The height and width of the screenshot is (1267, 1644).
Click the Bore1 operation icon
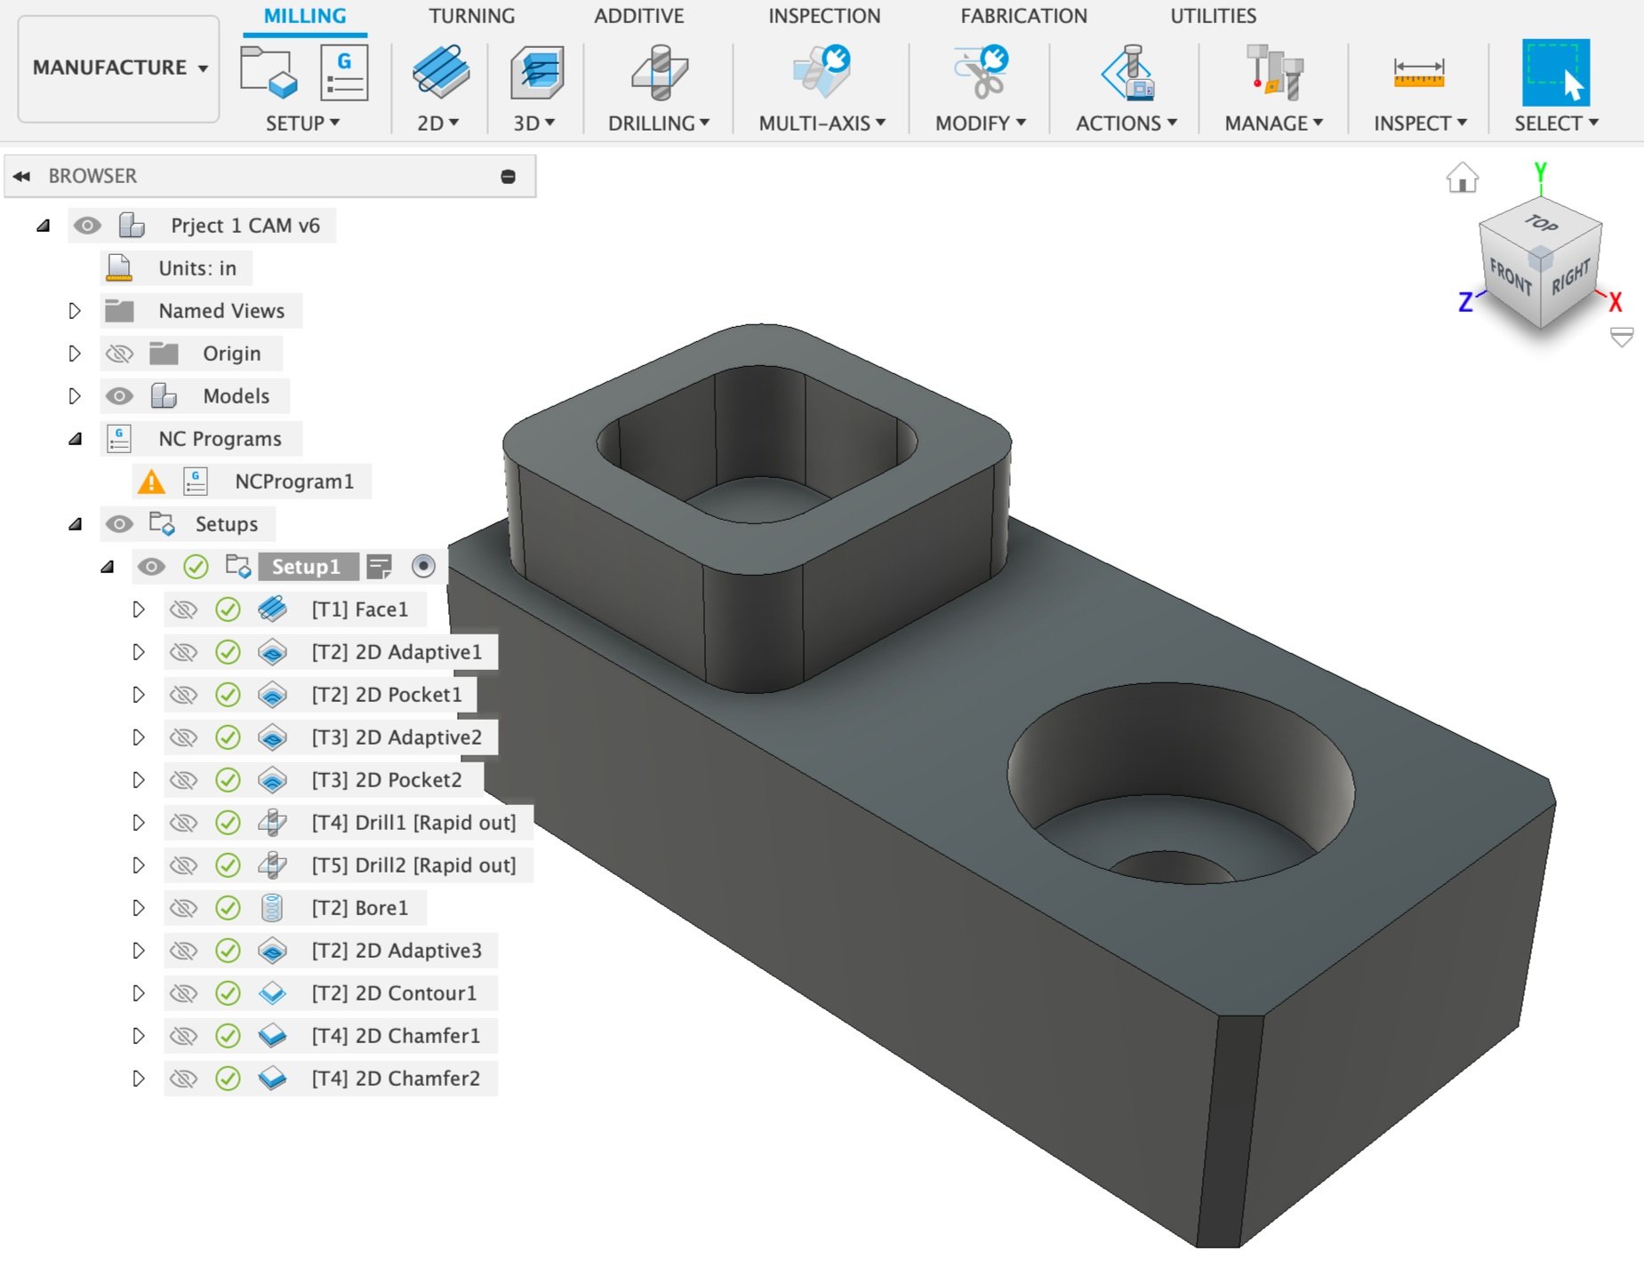point(272,908)
